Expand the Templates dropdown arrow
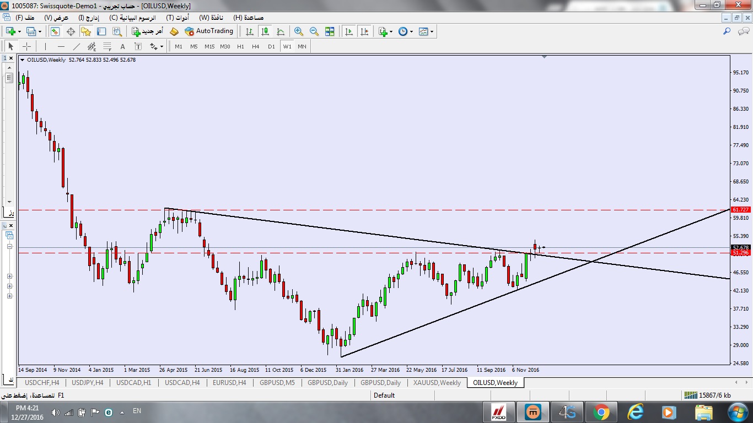Screen dimensions: 753x423 432,31
